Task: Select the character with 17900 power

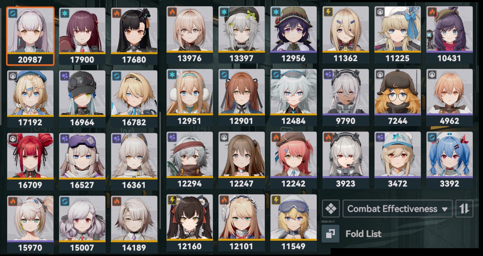Action: coord(82,36)
